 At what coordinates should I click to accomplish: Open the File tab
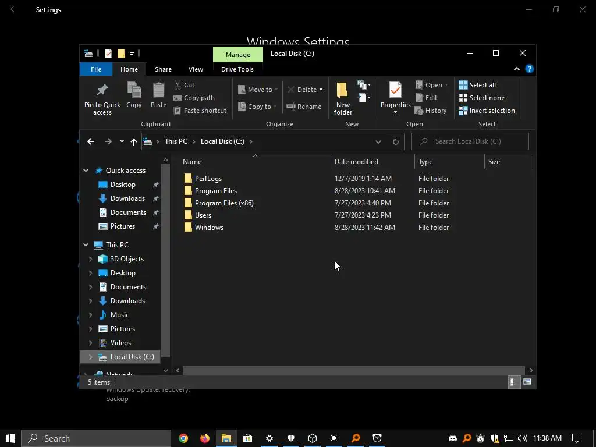coord(96,69)
